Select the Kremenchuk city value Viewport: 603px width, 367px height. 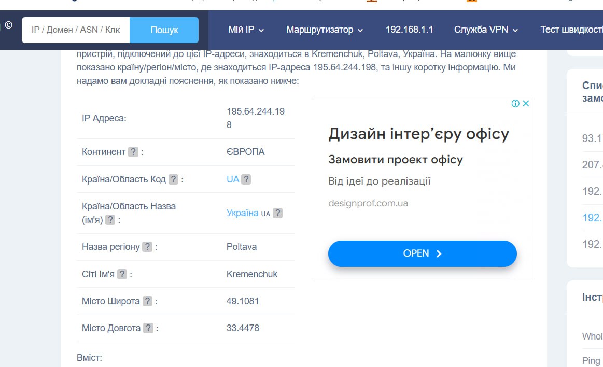[x=252, y=274]
